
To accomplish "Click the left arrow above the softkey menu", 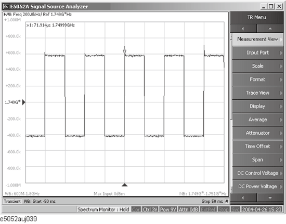I will pos(243,29).
